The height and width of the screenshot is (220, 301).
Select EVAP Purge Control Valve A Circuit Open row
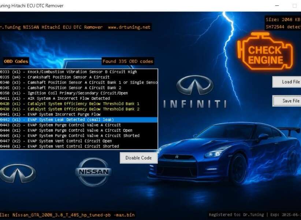point(79,131)
